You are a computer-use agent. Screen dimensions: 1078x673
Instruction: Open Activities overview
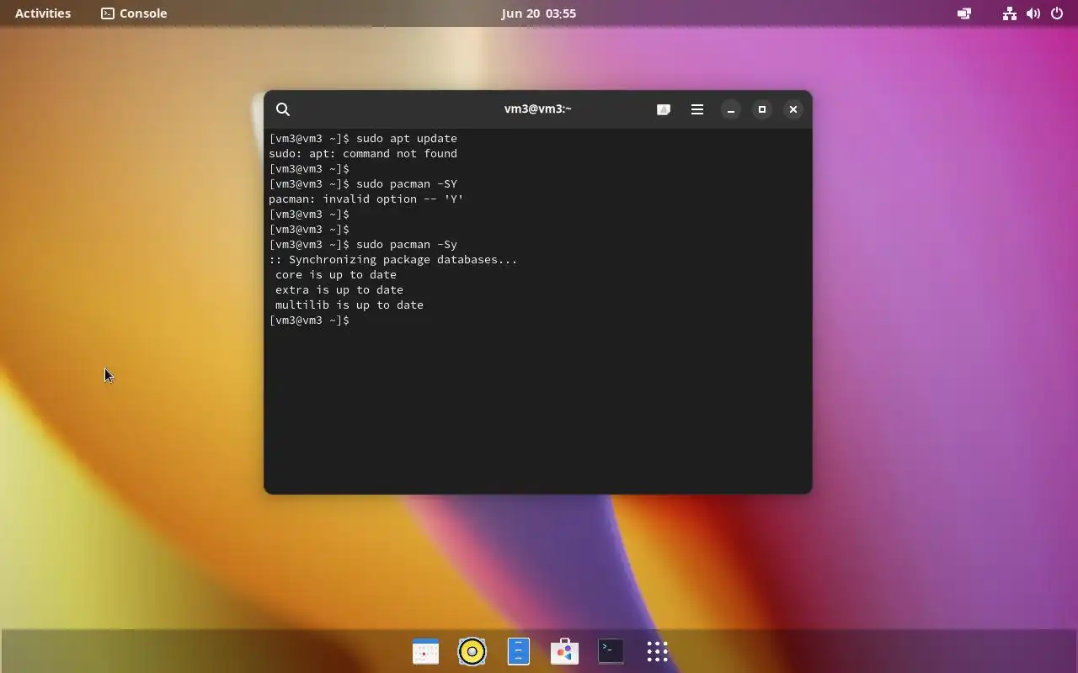pos(43,13)
